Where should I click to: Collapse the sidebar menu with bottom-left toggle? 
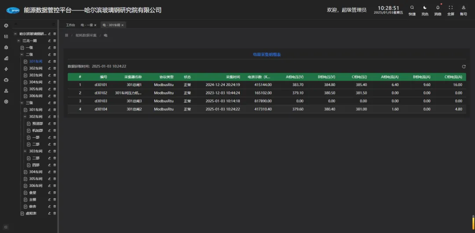[6, 227]
